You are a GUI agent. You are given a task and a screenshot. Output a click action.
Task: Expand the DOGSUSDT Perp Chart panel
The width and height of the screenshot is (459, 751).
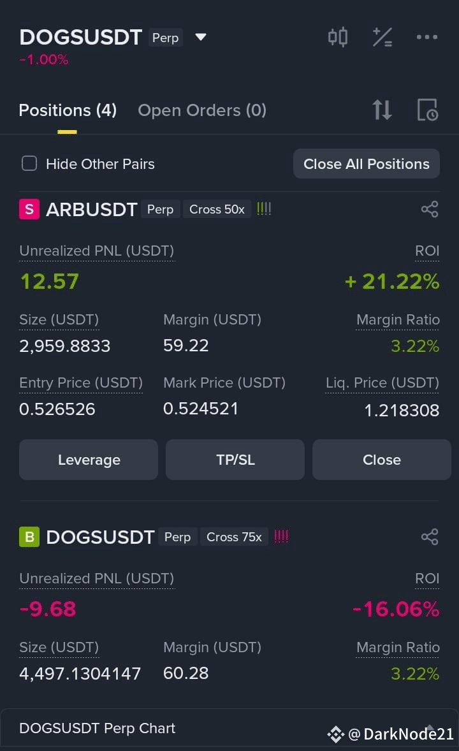229,729
